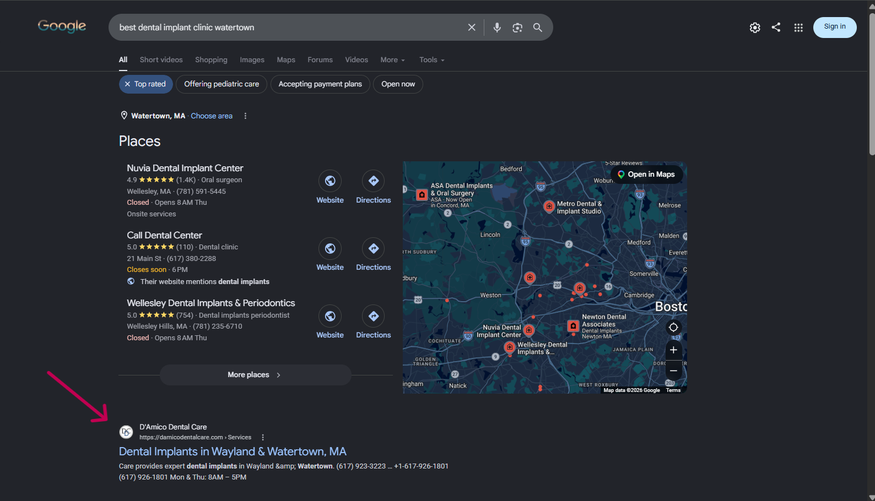
Task: Switch to the Shopping tab
Action: (x=211, y=60)
